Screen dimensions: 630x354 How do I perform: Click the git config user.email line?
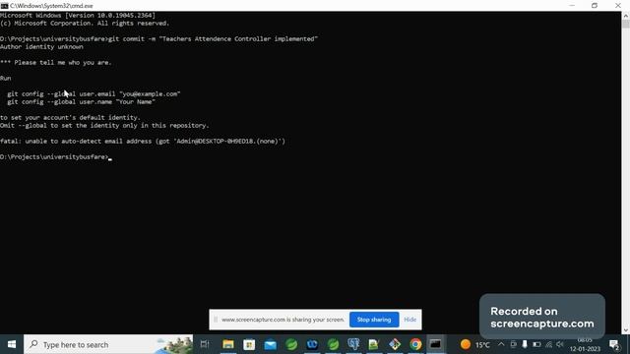pyautogui.click(x=94, y=94)
